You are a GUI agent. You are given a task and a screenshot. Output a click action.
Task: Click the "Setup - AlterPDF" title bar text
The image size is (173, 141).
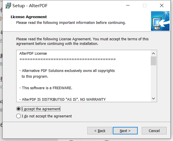tap(30, 6)
